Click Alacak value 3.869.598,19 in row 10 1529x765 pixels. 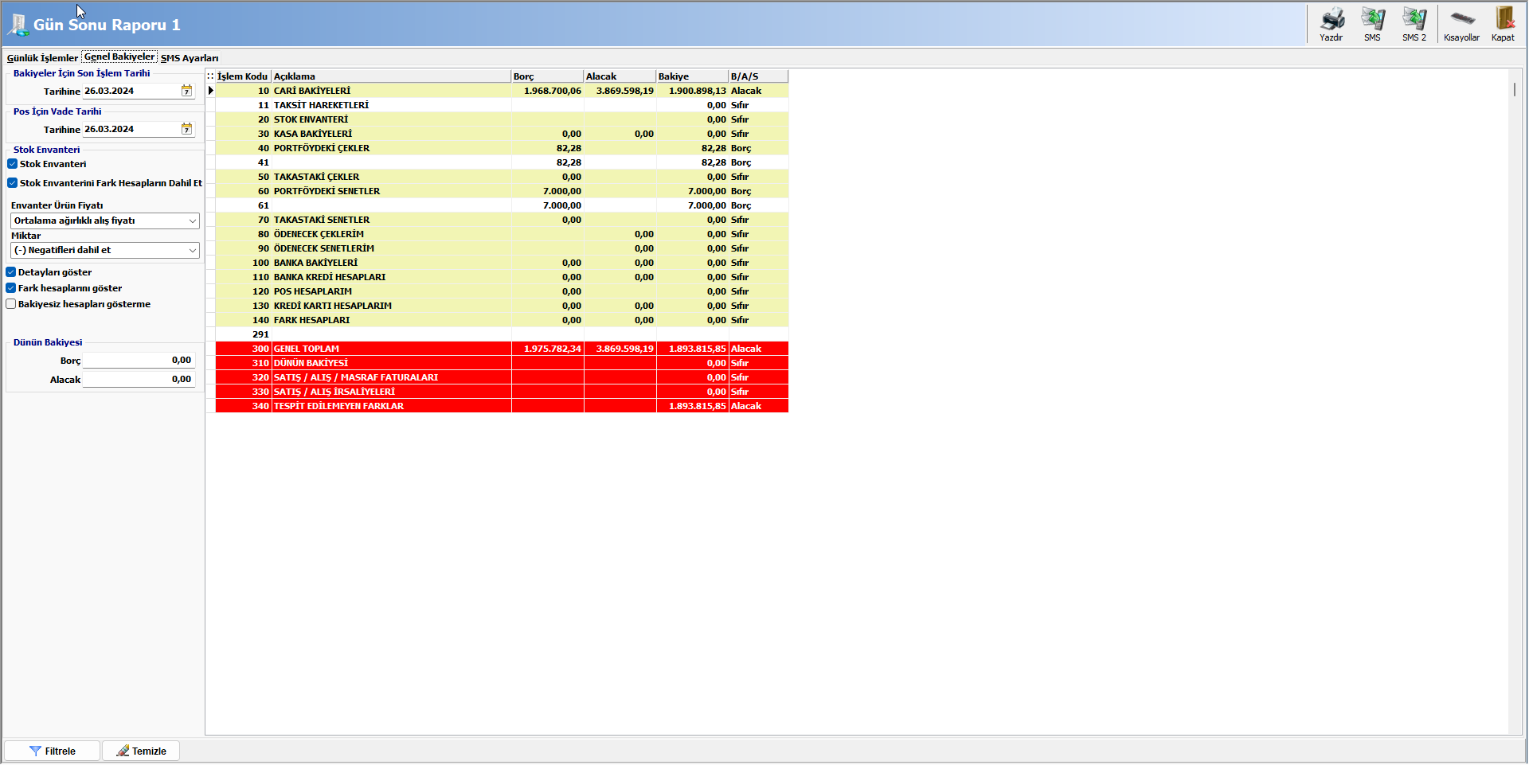click(625, 91)
